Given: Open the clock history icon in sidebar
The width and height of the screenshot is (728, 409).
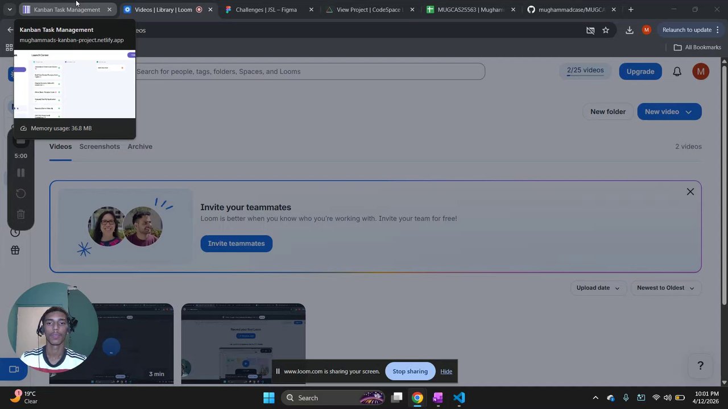Looking at the screenshot, I should [15, 232].
